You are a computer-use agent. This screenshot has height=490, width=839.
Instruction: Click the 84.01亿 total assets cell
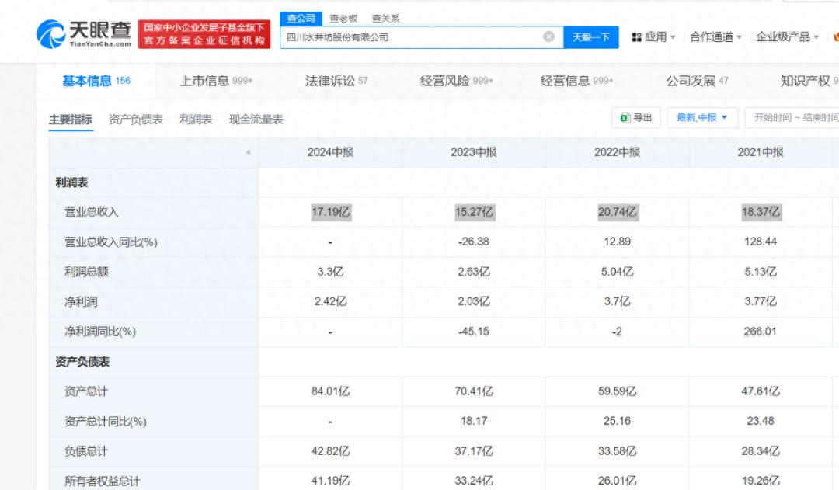[x=330, y=391]
